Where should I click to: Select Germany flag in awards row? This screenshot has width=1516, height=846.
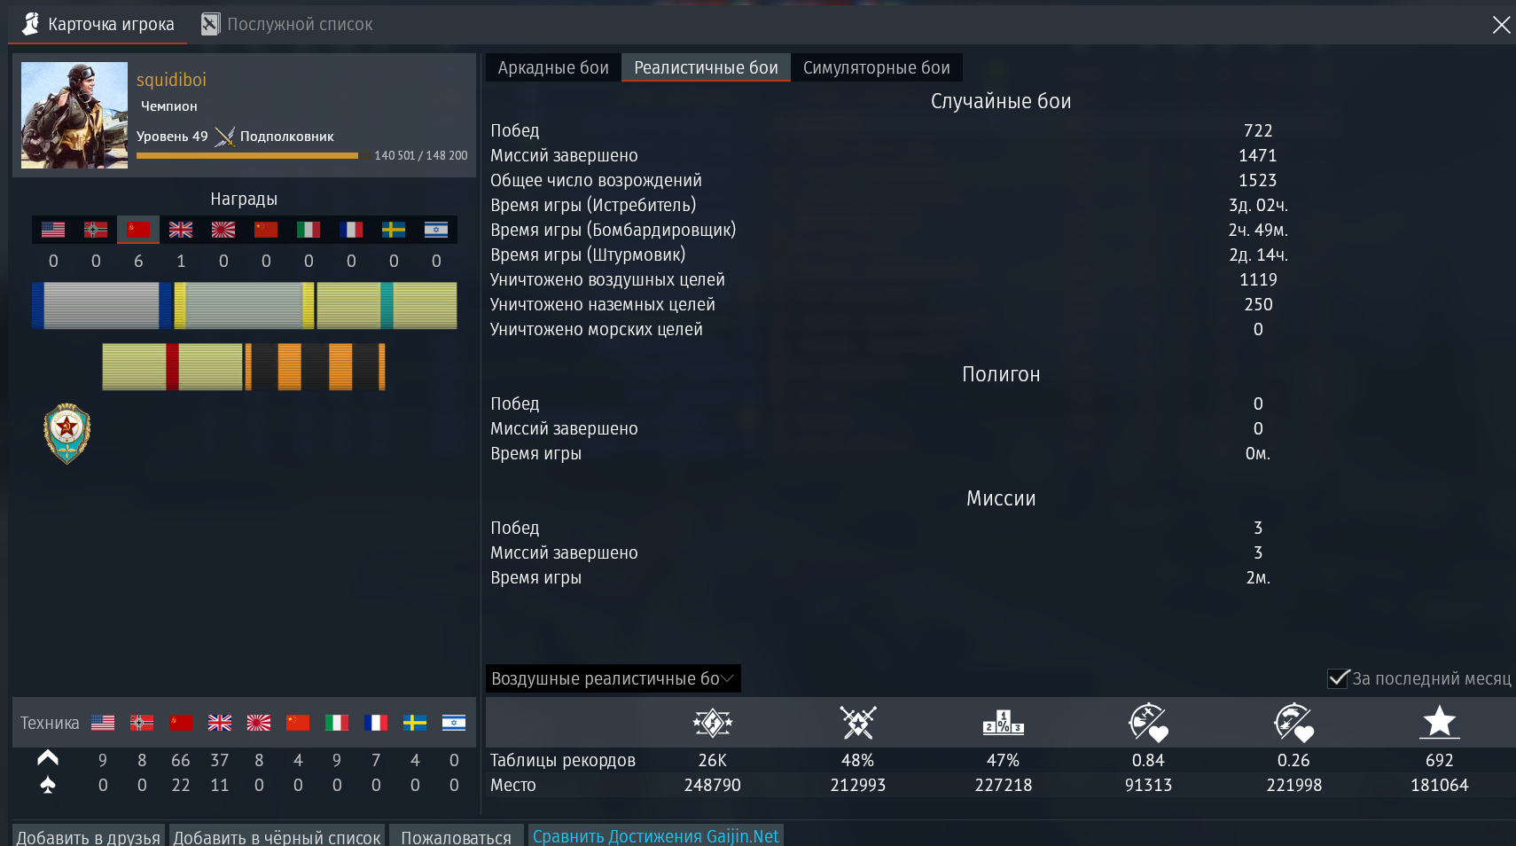96,230
